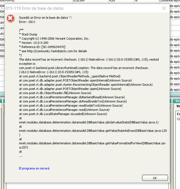
Task: Click OK to dismiss the error dialog
Action: (x=155, y=178)
